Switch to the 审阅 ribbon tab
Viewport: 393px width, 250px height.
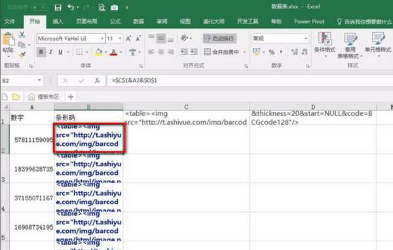pyautogui.click(x=162, y=22)
